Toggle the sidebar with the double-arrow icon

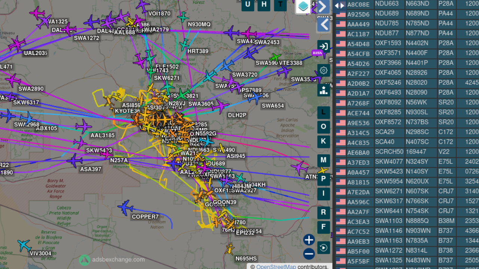[339, 5]
